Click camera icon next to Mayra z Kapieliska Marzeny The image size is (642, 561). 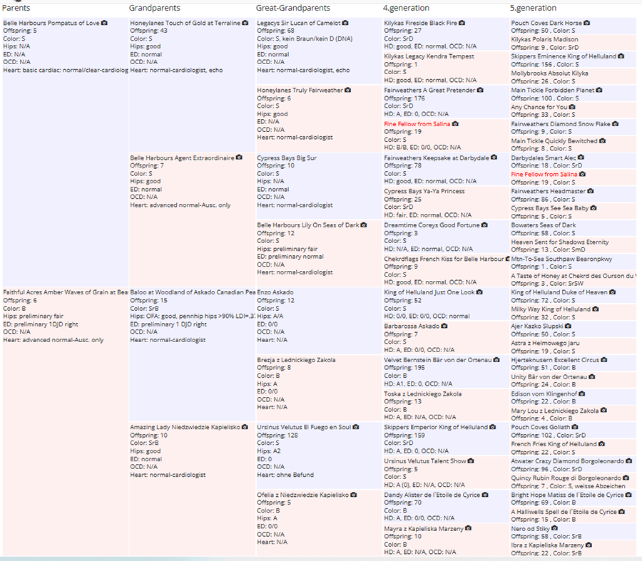click(x=468, y=528)
